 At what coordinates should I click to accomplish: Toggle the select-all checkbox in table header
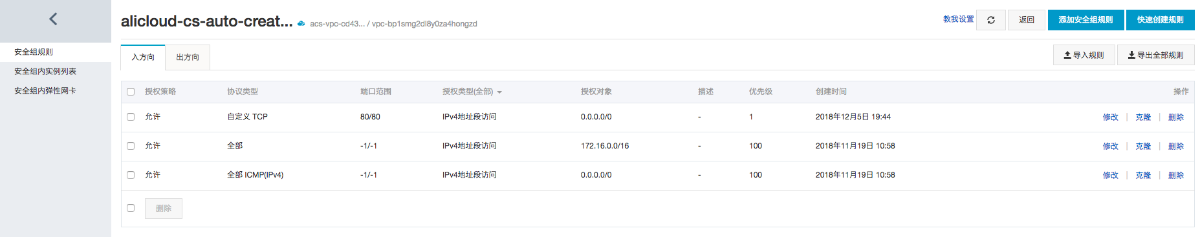(131, 92)
